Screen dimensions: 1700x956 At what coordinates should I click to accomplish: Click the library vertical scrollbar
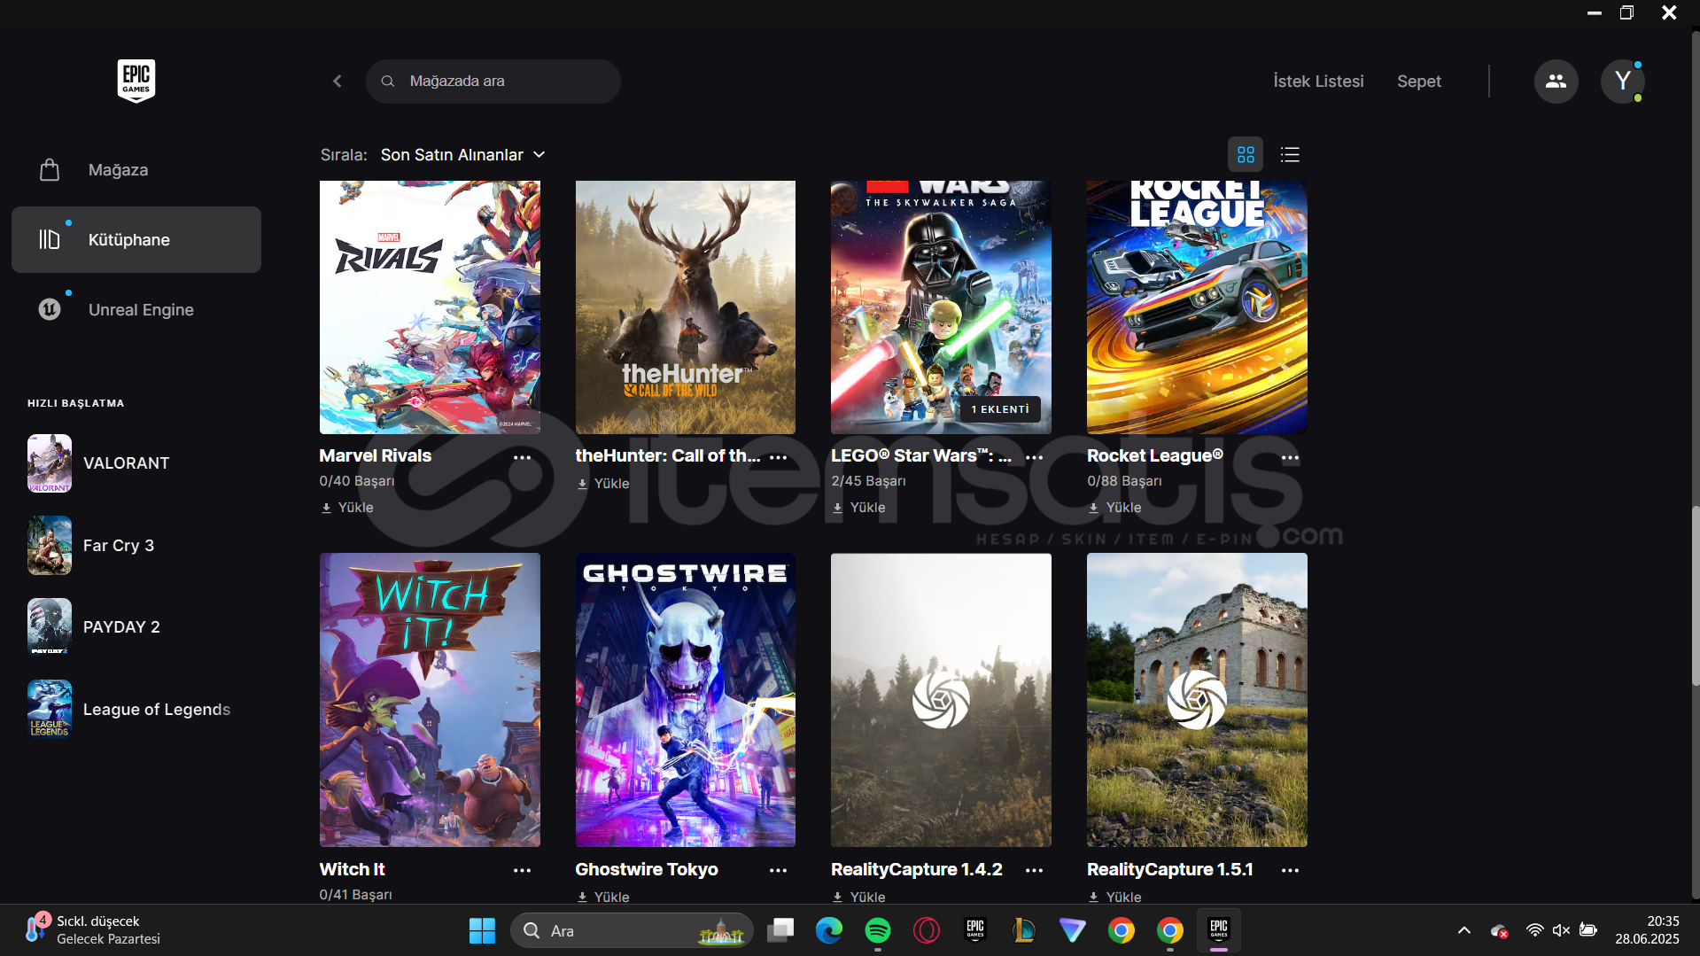point(1695,595)
